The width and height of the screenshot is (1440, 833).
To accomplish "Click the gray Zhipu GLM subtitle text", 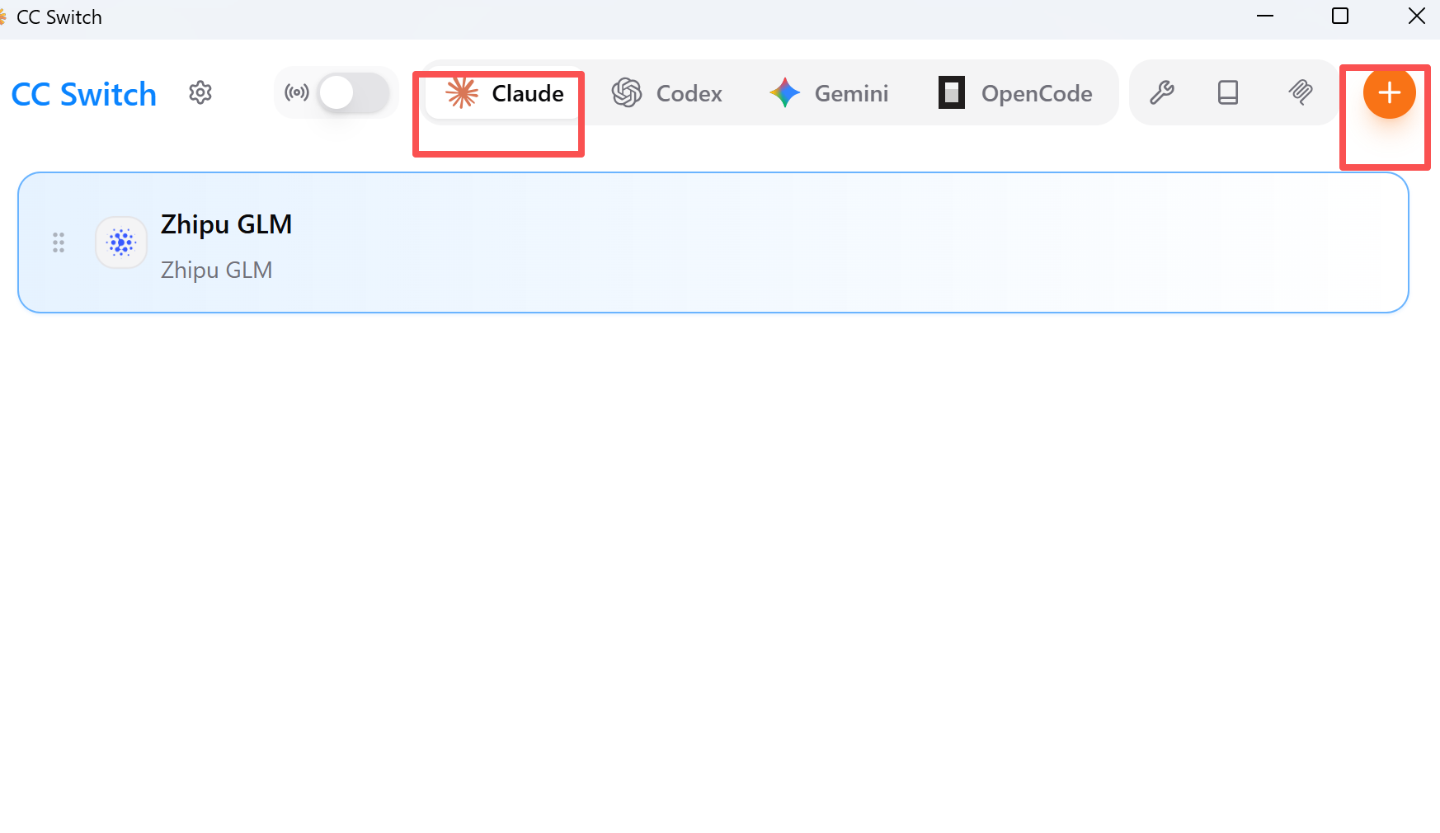I will (x=216, y=270).
